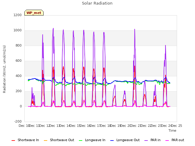
Task: Click the 800 y-axis tick label
Action: pyautogui.click(x=19, y=46)
